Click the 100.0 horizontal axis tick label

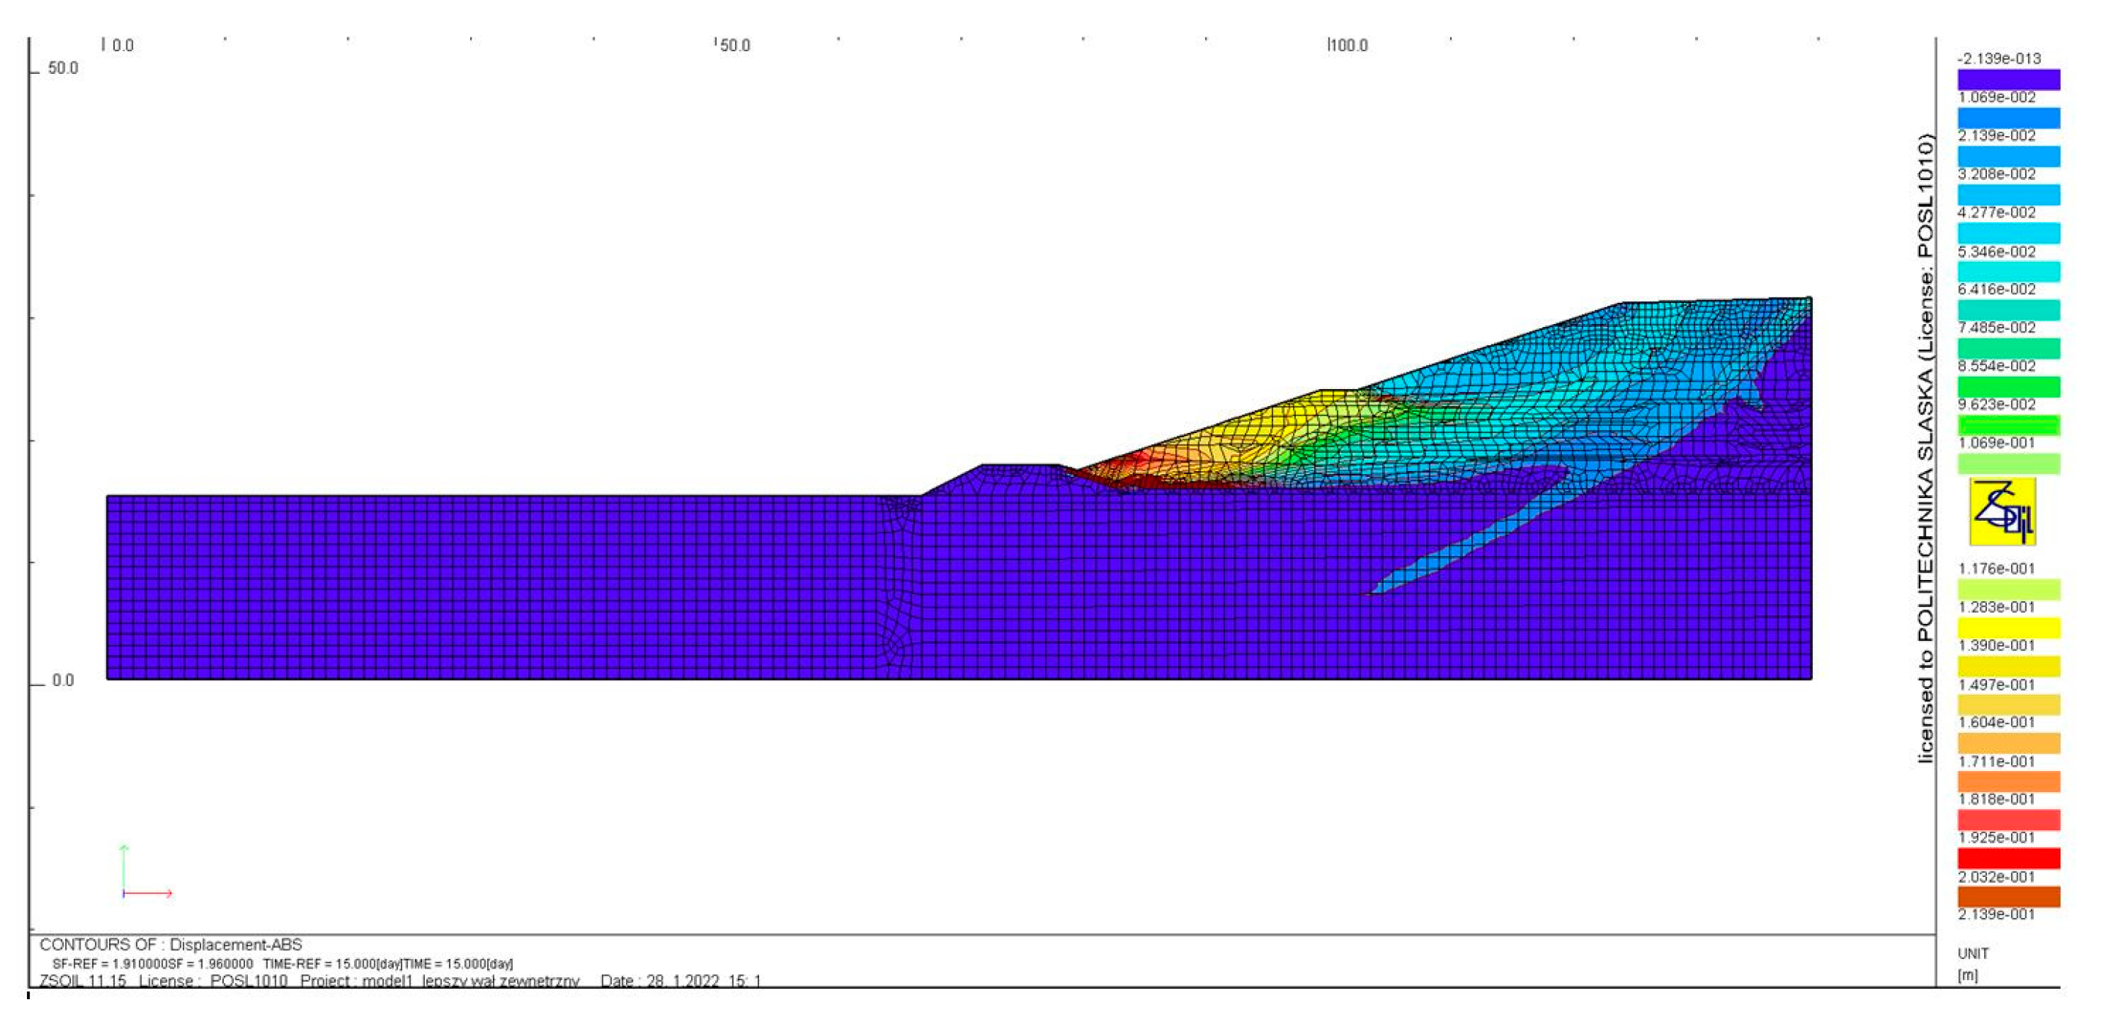pyautogui.click(x=1349, y=46)
